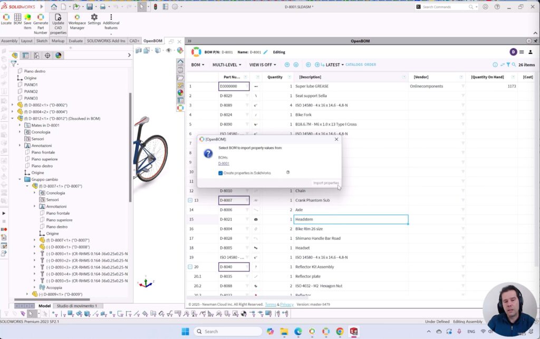Click the OpenBOM logo in panel header
Screen dimensions: 540x339
196,52
